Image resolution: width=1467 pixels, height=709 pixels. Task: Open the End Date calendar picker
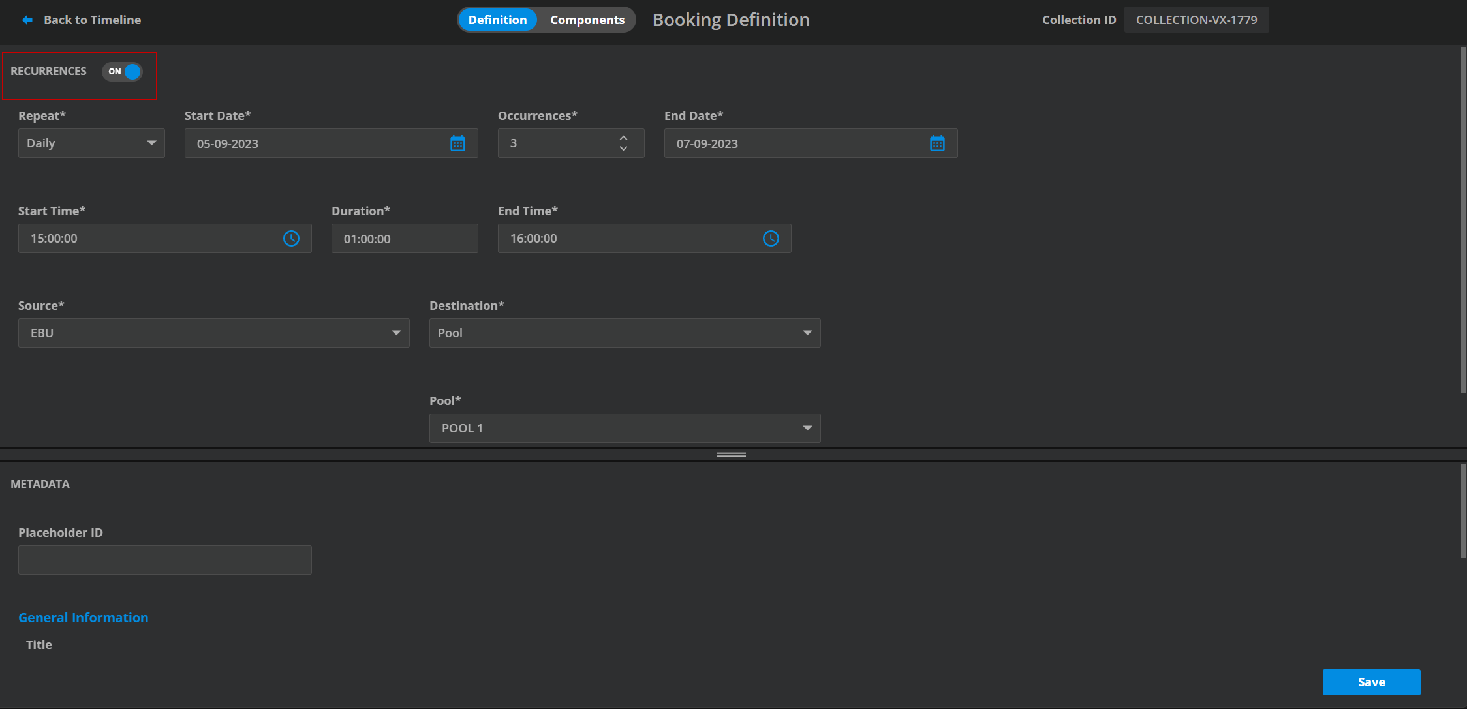pos(937,143)
